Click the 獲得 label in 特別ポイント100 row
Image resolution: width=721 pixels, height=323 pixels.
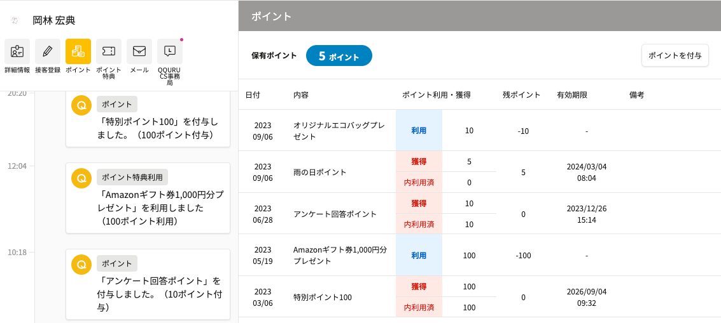pyautogui.click(x=419, y=286)
